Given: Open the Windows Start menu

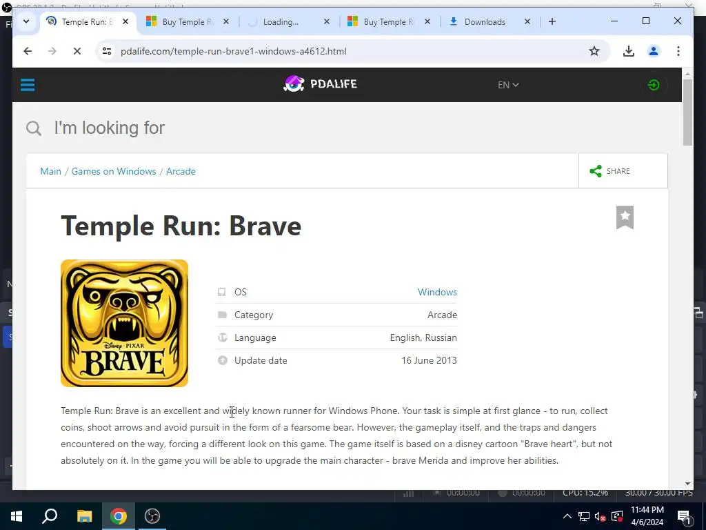Looking at the screenshot, I should 17,516.
